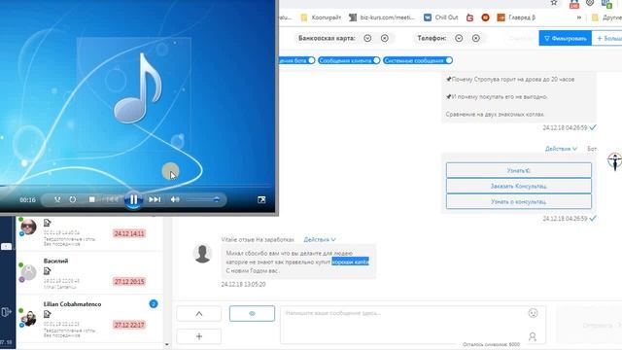Open the round orange bookmark icon
The height and width of the screenshot is (350, 622).
(x=485, y=17)
